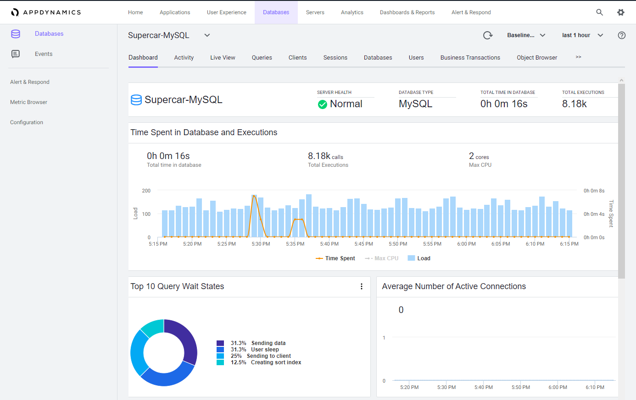Click the Sending data legend swatch
The image size is (636, 400).
(x=220, y=343)
